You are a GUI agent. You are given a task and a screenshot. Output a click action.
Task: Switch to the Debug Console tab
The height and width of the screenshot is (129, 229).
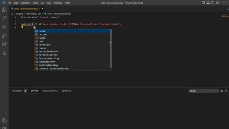(50, 91)
